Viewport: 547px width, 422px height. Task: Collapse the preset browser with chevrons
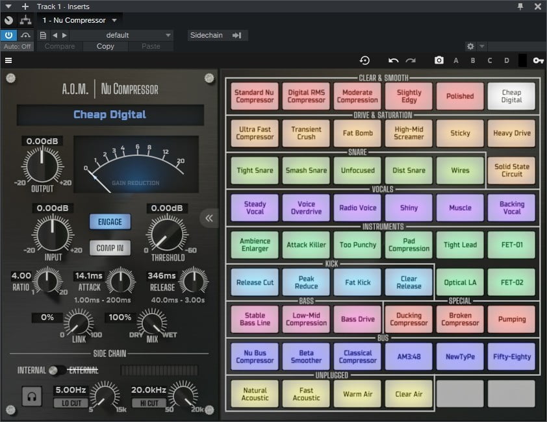(x=209, y=218)
